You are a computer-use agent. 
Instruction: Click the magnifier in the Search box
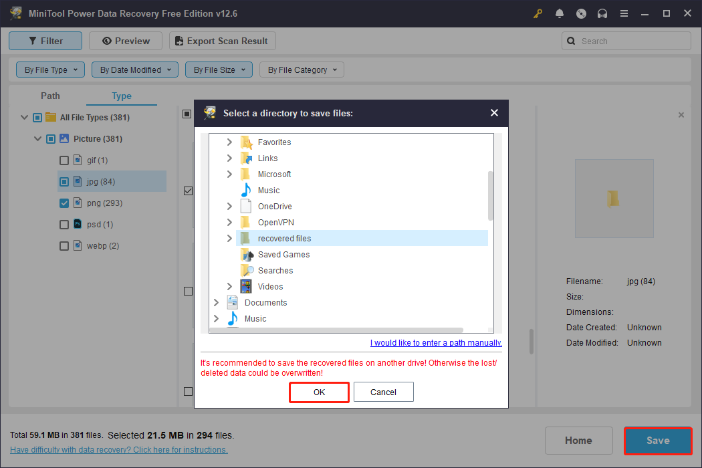point(571,41)
